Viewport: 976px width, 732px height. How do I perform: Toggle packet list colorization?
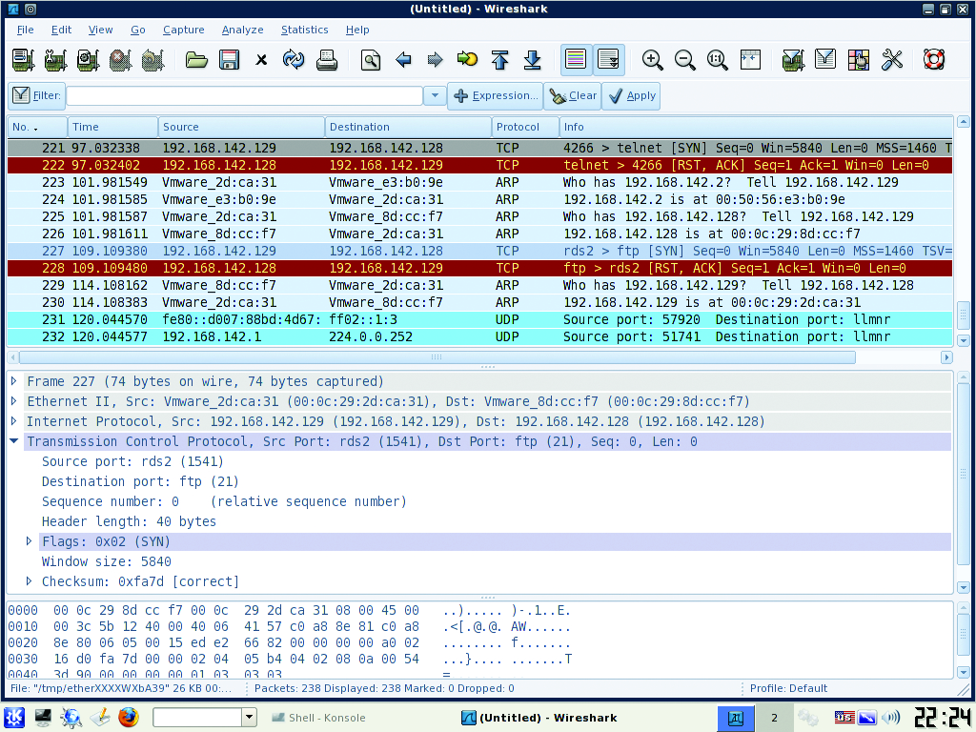click(x=575, y=60)
